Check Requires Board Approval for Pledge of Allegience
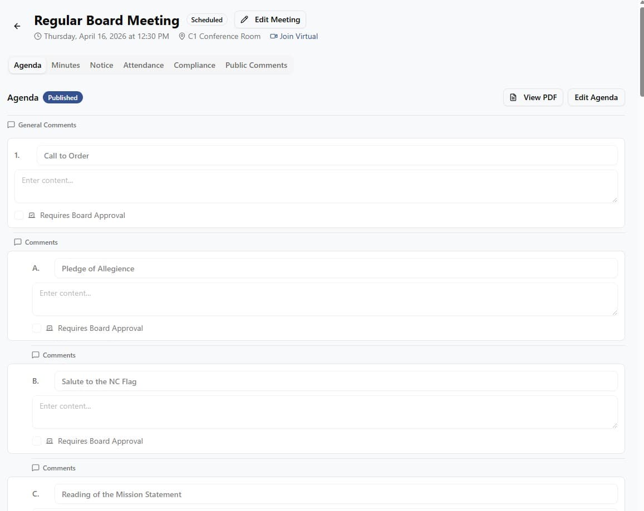This screenshot has height=511, width=644. pyautogui.click(x=37, y=329)
